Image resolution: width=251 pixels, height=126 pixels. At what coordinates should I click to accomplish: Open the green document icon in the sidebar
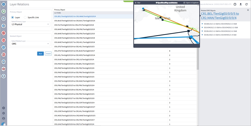click(4, 11)
